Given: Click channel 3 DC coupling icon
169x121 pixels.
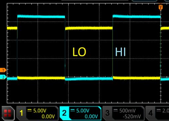Looking at the screenshot, I should (x=116, y=110).
